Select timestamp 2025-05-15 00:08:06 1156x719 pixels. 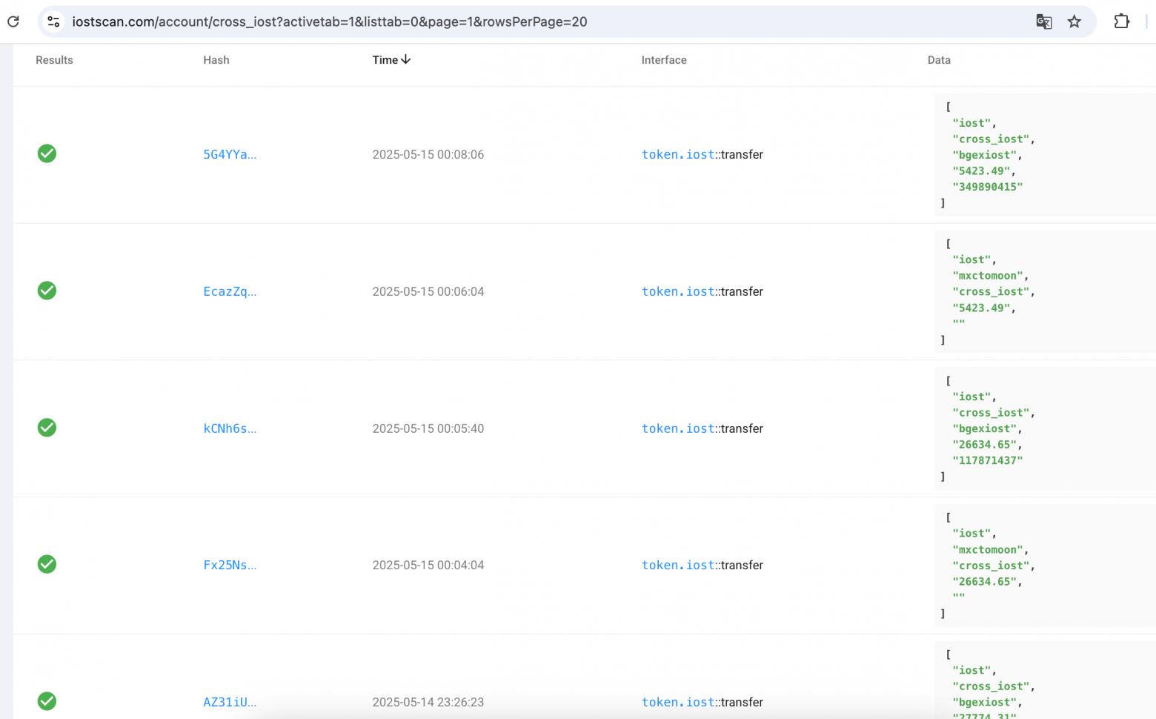pos(428,154)
